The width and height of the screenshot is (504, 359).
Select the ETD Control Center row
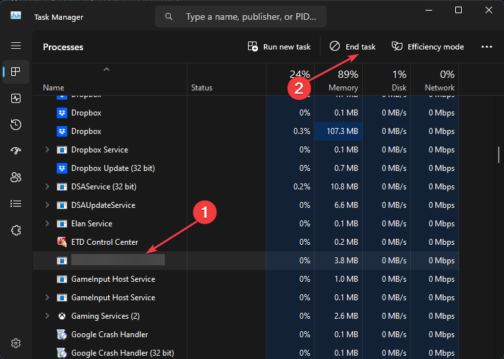pyautogui.click(x=246, y=242)
